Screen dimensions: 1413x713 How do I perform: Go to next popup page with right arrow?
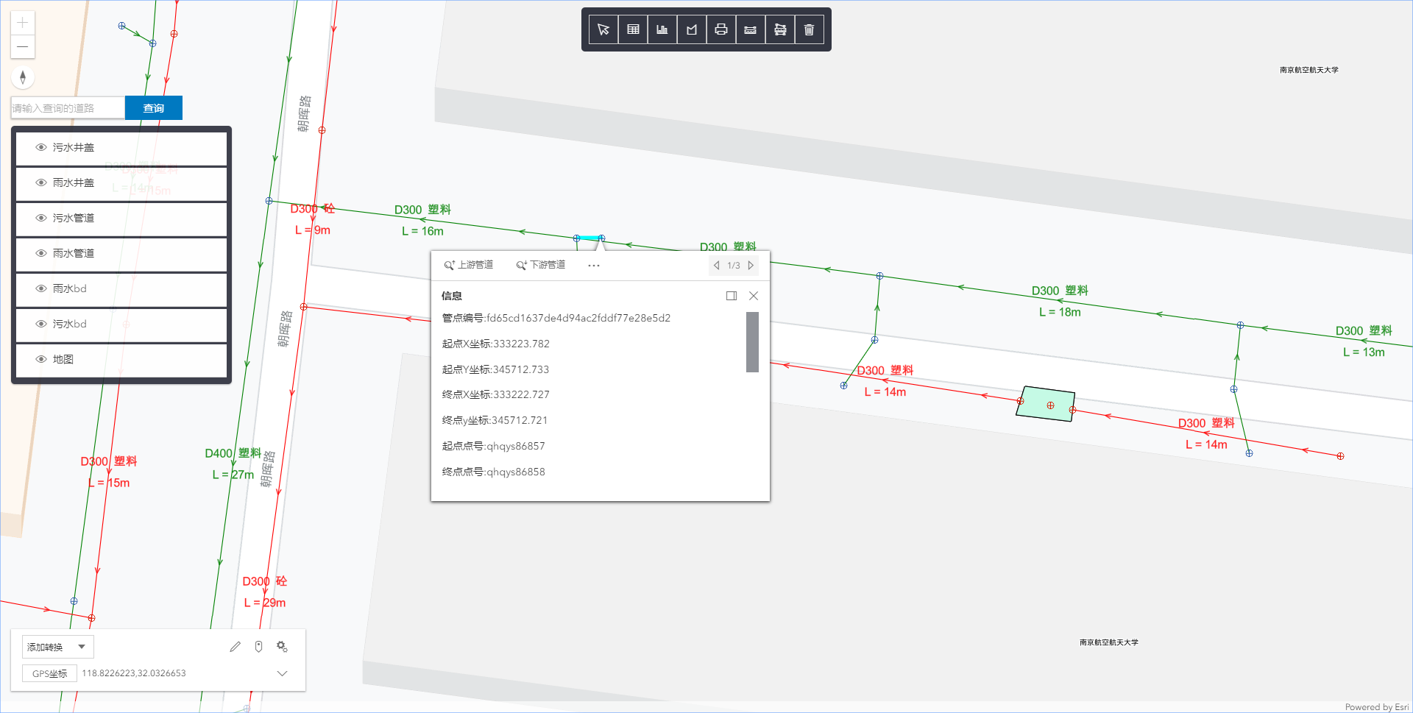(x=750, y=265)
